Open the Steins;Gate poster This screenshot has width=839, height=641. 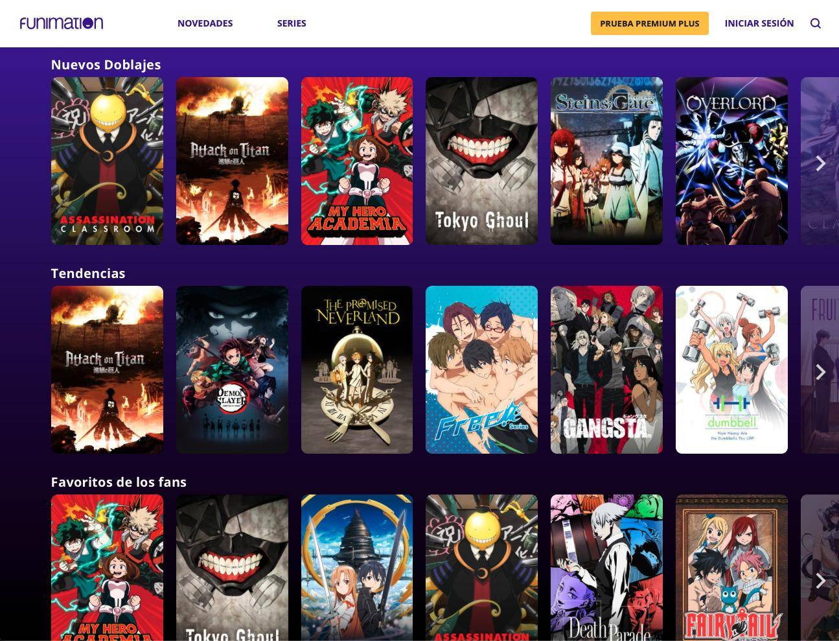pos(606,161)
